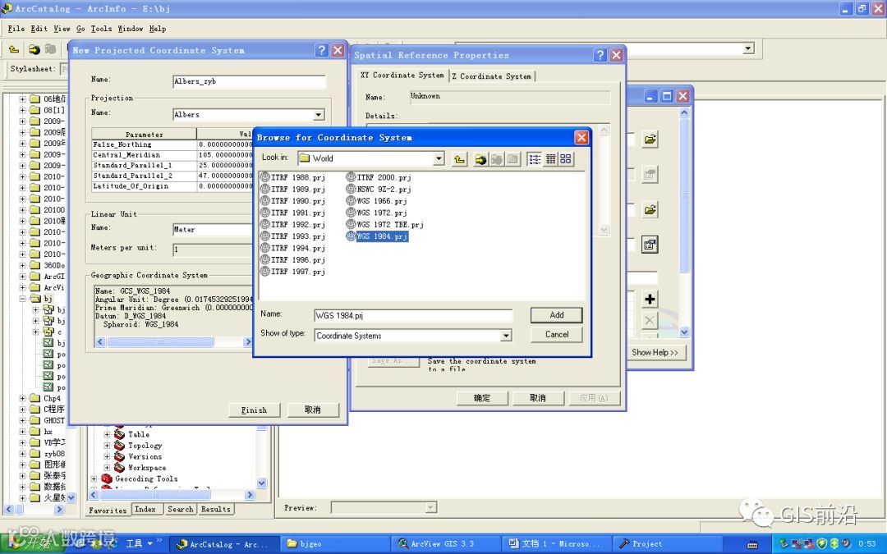
Task: Open Show of type dropdown
Action: tap(506, 336)
